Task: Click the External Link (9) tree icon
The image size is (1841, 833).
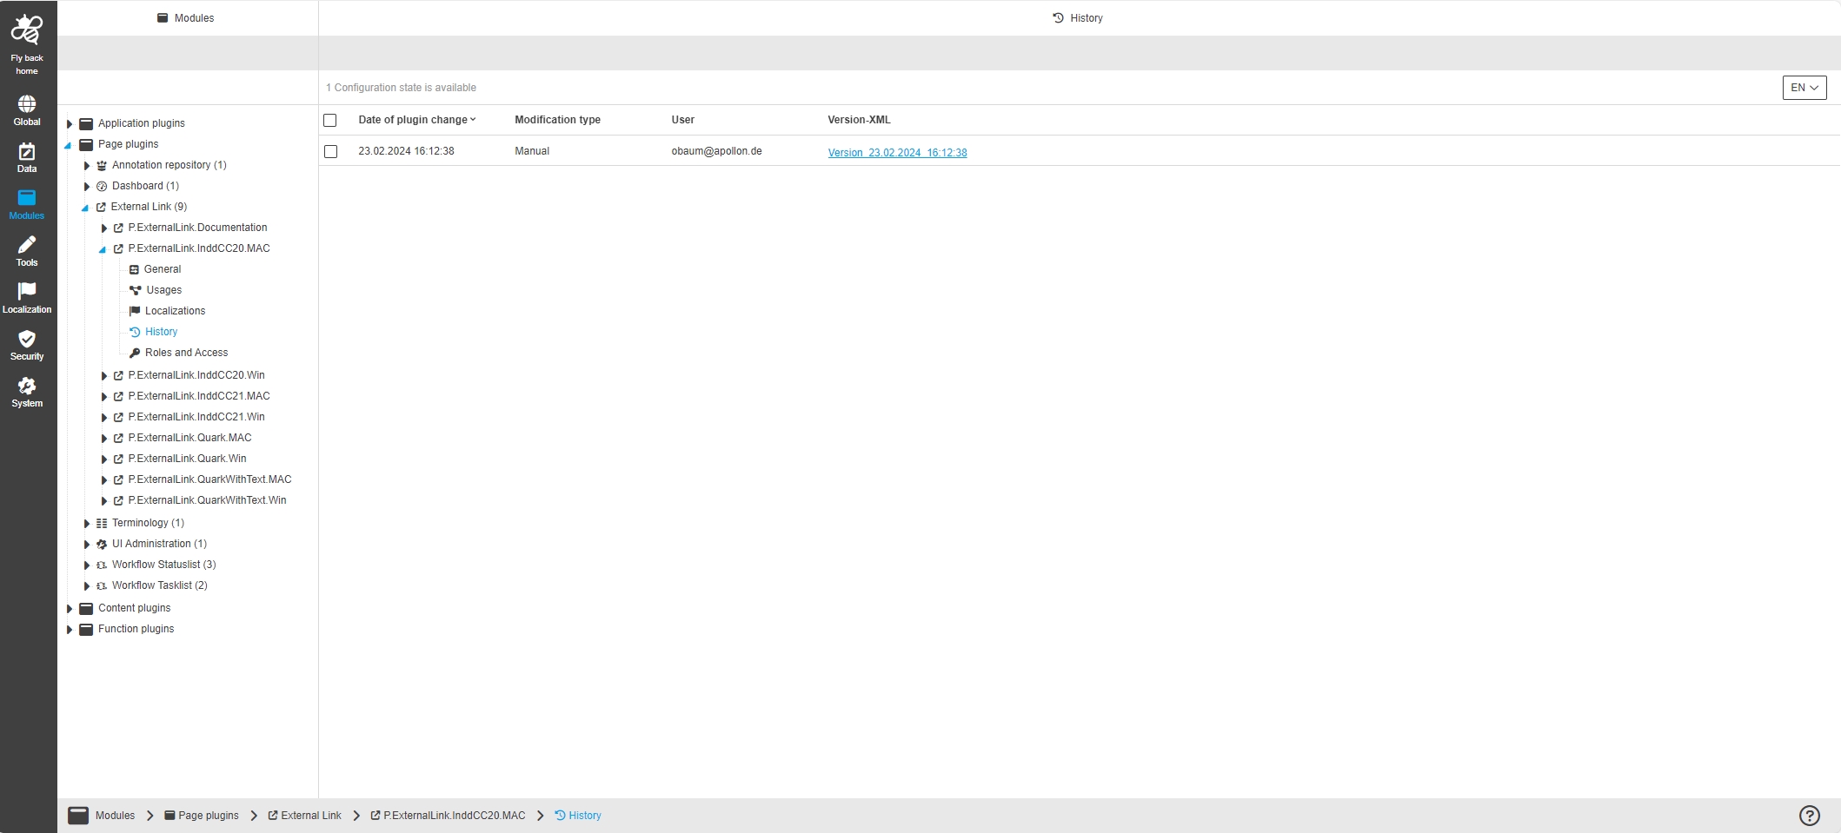Action: (x=101, y=207)
